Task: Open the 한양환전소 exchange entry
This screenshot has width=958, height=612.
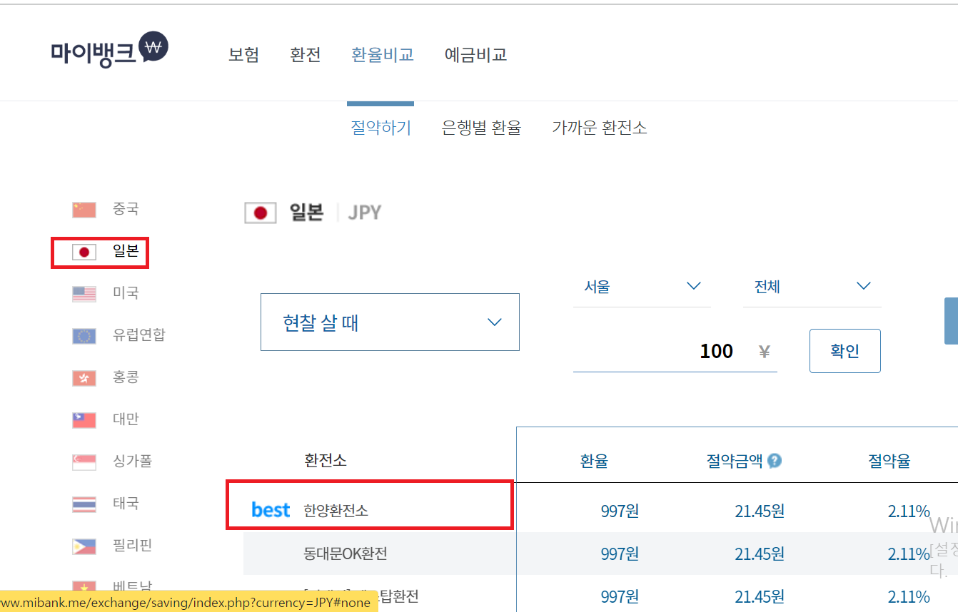Action: tap(336, 511)
